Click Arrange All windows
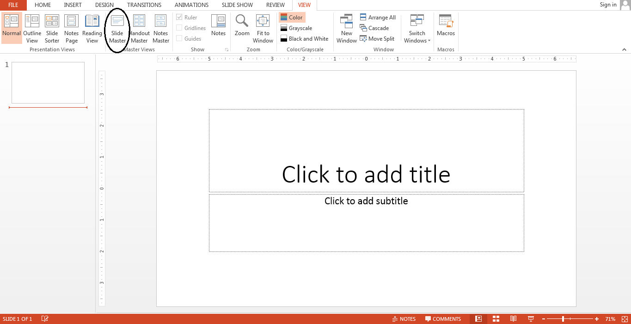The image size is (631, 324). (378, 18)
